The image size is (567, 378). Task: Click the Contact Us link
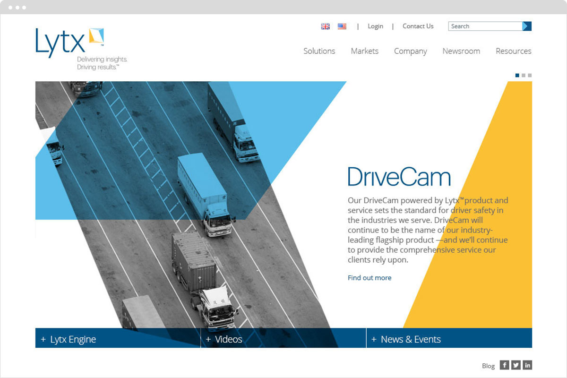[418, 26]
